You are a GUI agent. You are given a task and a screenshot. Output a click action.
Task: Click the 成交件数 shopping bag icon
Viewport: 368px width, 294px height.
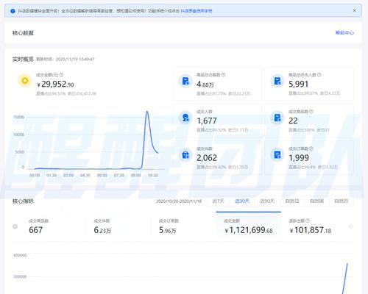tap(185, 155)
